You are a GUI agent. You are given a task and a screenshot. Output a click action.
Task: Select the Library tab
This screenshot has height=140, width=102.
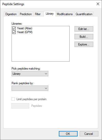[x=50, y=14]
